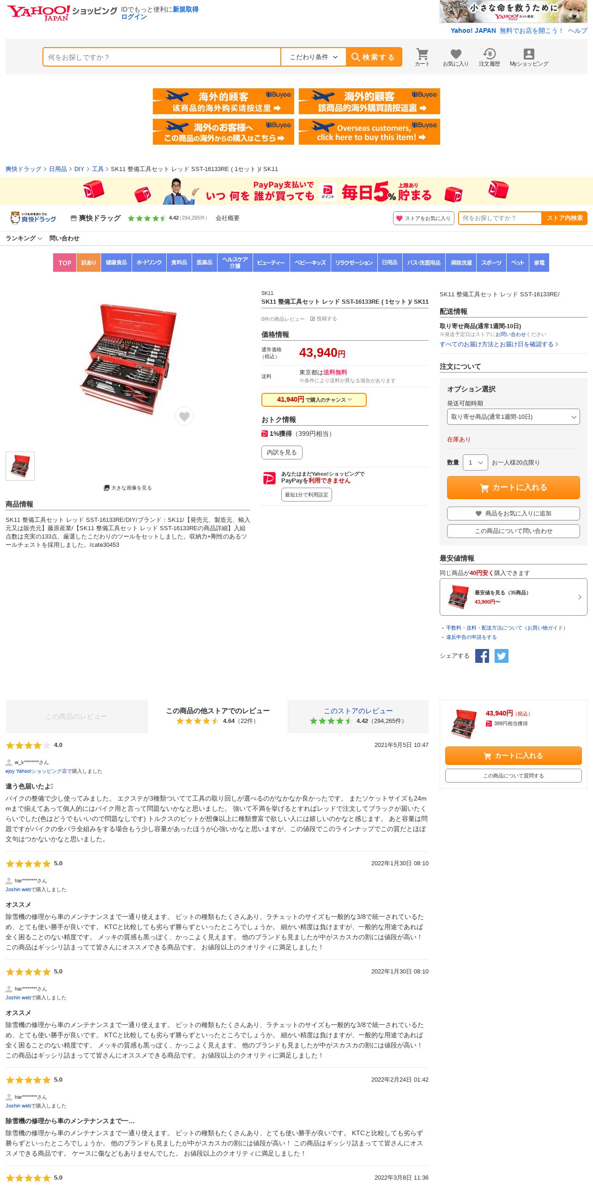Switch to このストアのレビュー tab

[x=358, y=716]
